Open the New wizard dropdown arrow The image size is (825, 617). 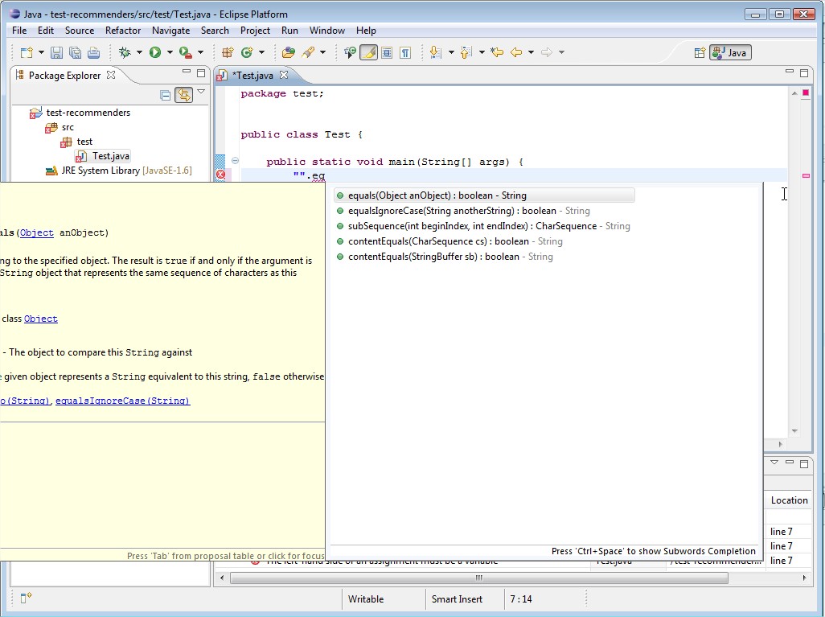tap(41, 52)
